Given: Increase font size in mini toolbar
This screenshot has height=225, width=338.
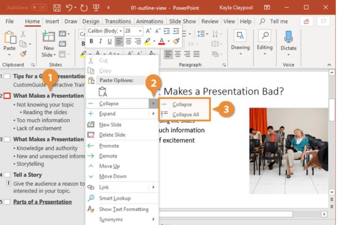Looking at the screenshot, I should 148,31.
